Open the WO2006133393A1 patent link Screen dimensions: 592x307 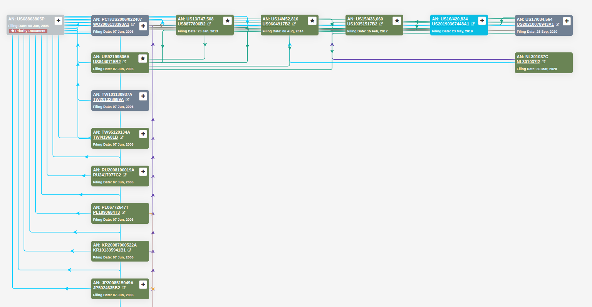112,24
